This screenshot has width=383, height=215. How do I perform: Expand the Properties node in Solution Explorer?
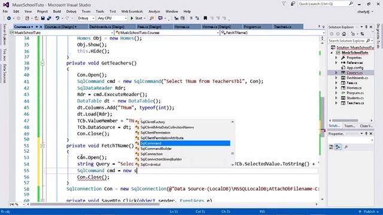tap(336, 58)
